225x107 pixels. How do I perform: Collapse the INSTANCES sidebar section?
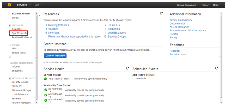click(10, 25)
